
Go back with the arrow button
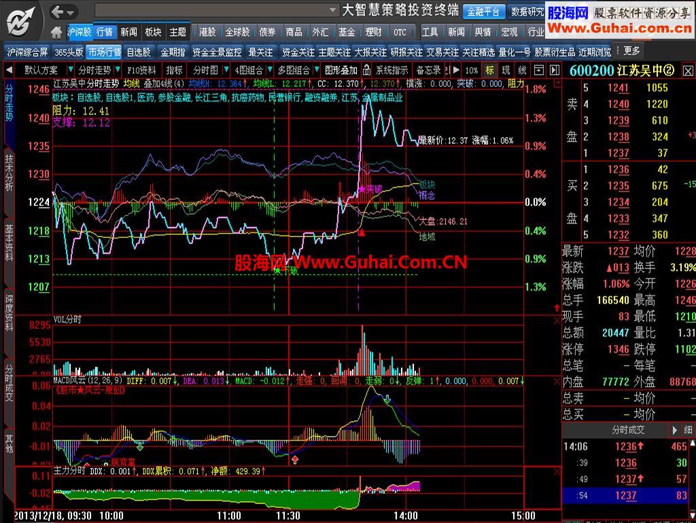[57, 12]
